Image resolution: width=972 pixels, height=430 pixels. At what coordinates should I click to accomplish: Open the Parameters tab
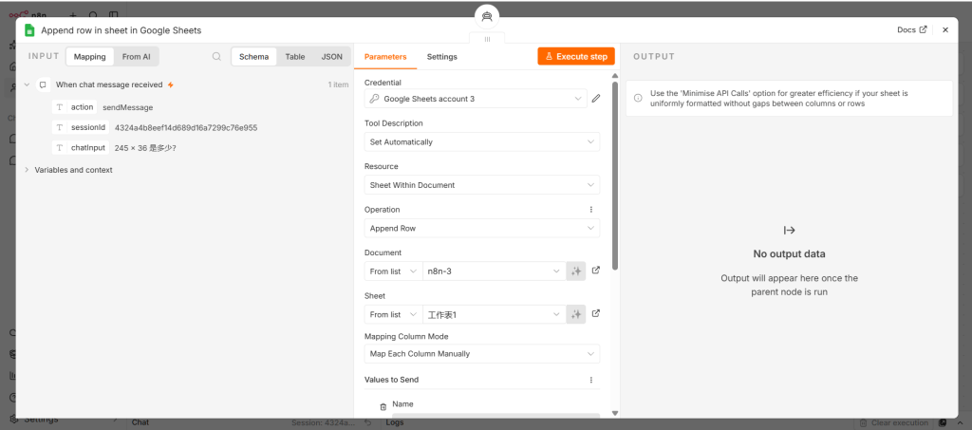tap(385, 56)
